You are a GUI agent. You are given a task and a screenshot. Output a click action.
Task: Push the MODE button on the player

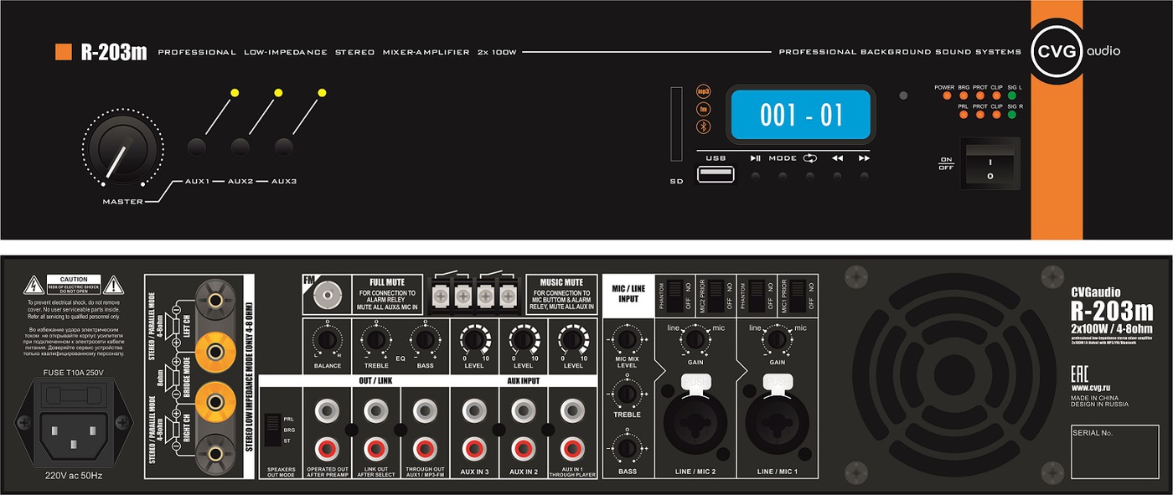[783, 177]
